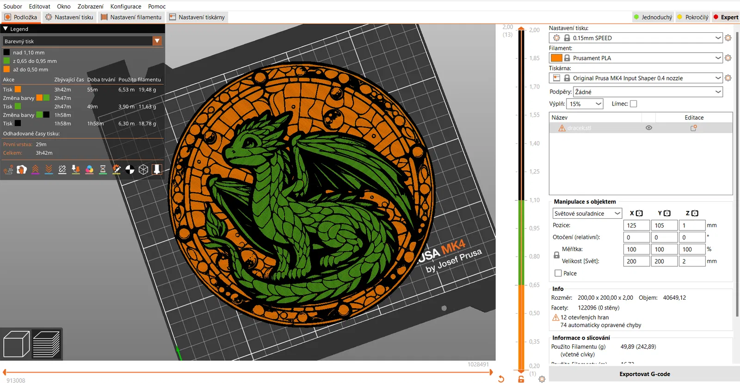Click the lock icon next to scale
This screenshot has width=740, height=383.
(556, 255)
